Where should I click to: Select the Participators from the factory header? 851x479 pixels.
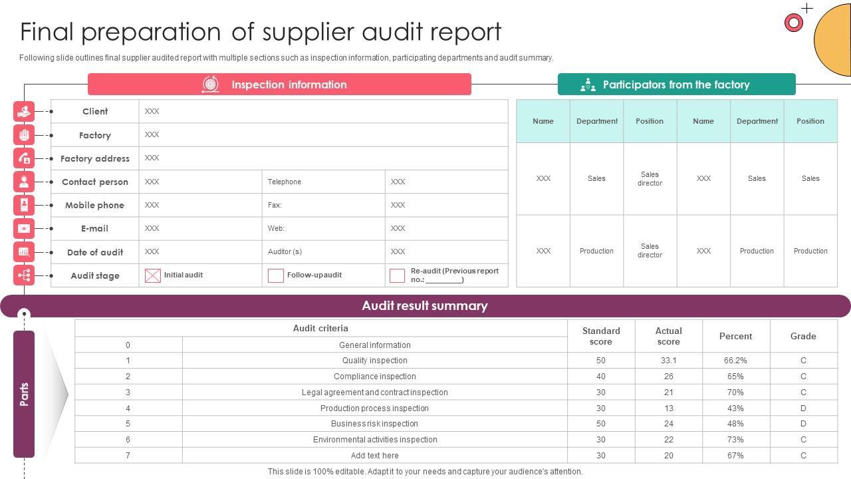pyautogui.click(x=675, y=84)
